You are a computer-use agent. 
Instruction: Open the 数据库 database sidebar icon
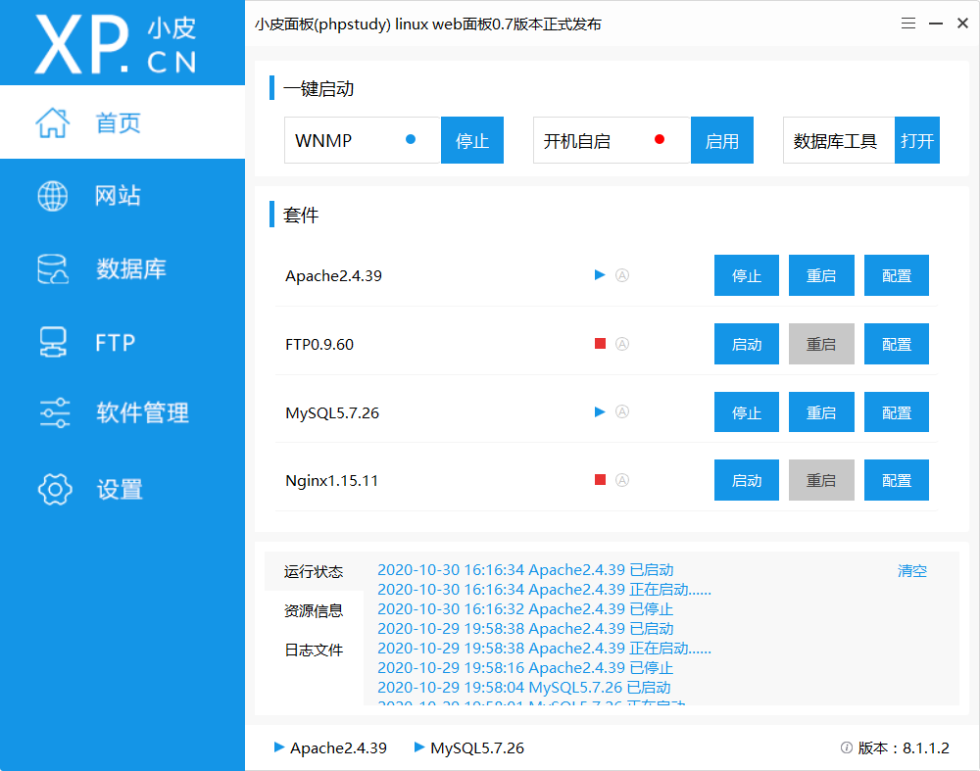pyautogui.click(x=53, y=268)
